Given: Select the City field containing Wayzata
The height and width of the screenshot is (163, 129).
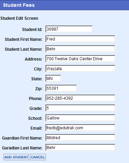Looking at the screenshot, I should coord(80,68).
